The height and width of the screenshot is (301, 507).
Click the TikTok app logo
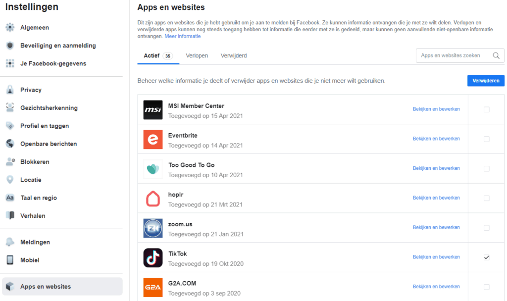[153, 257]
